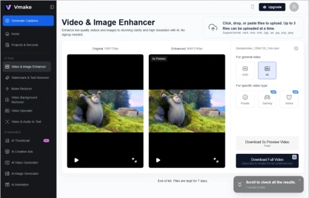Open the AI Thumbnail generator

[x=27, y=140]
